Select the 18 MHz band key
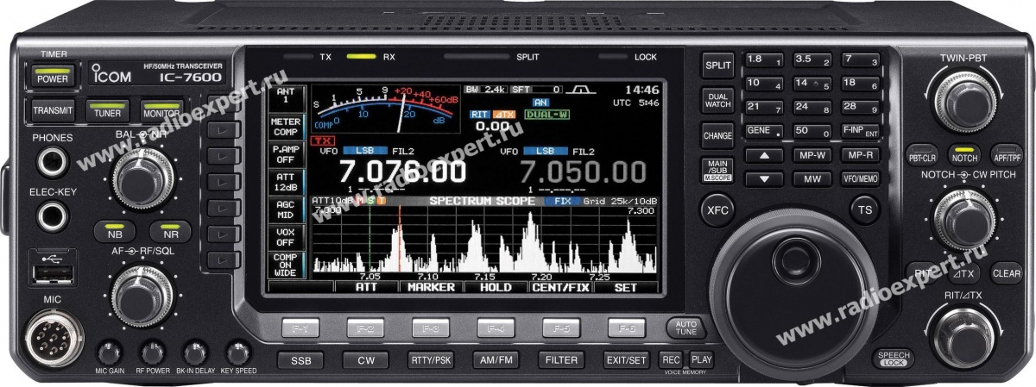Screen dimensions: 1036x387 coord(861,84)
